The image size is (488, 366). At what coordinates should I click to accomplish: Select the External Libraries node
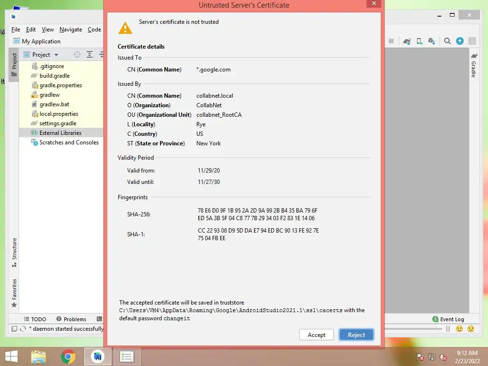pos(61,133)
